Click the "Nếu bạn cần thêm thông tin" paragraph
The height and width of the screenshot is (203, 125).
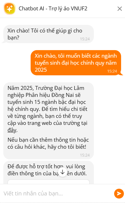point(48,143)
